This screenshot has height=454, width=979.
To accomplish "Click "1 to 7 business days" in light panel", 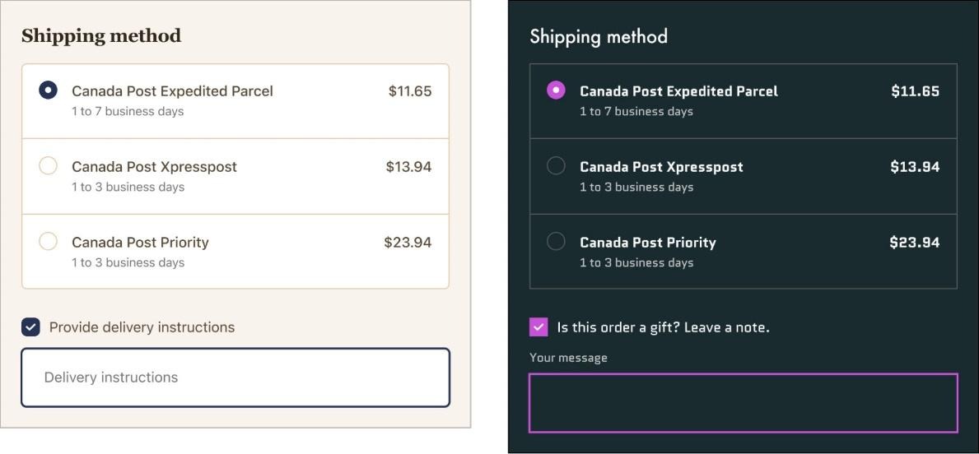I will (128, 111).
